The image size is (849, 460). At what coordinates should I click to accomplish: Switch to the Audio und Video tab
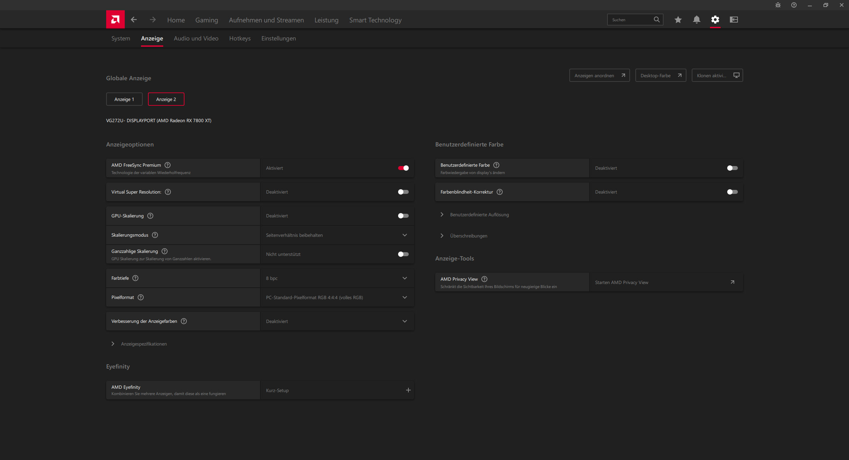196,38
